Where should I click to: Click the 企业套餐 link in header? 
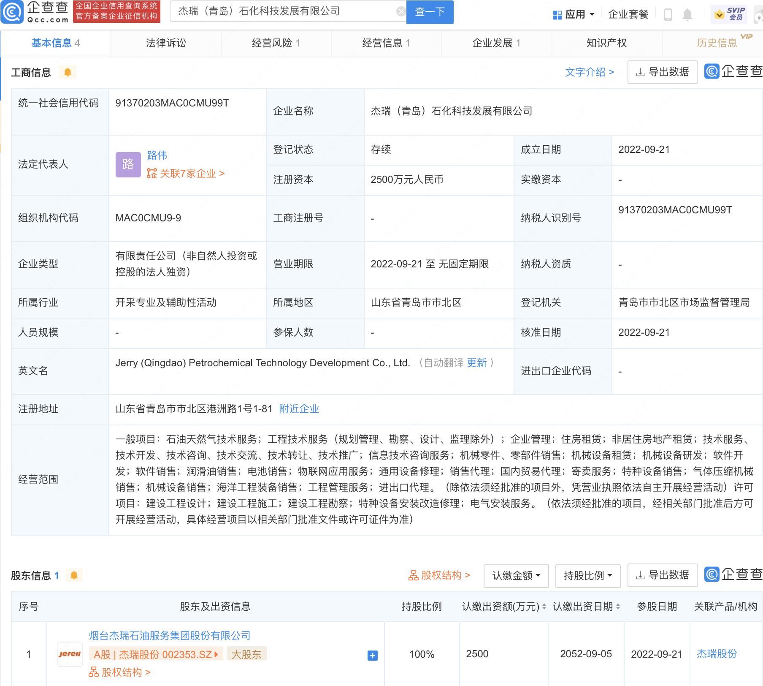click(628, 15)
